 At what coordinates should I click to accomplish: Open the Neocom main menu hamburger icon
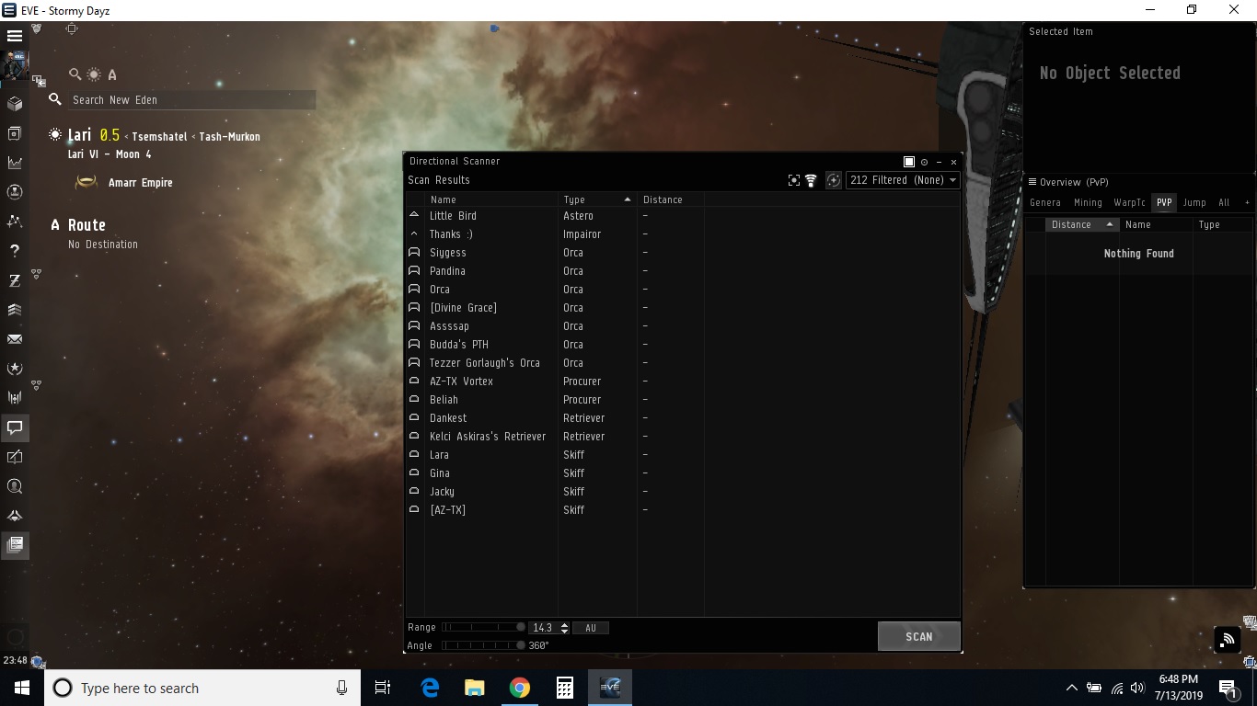click(x=15, y=36)
